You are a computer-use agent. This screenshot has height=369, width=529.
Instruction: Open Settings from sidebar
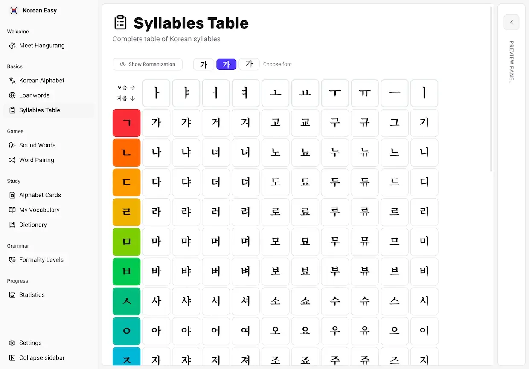tap(30, 343)
